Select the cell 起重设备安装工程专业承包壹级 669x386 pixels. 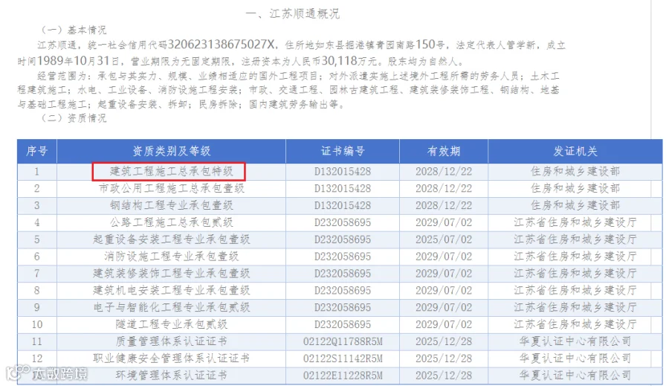(x=171, y=239)
